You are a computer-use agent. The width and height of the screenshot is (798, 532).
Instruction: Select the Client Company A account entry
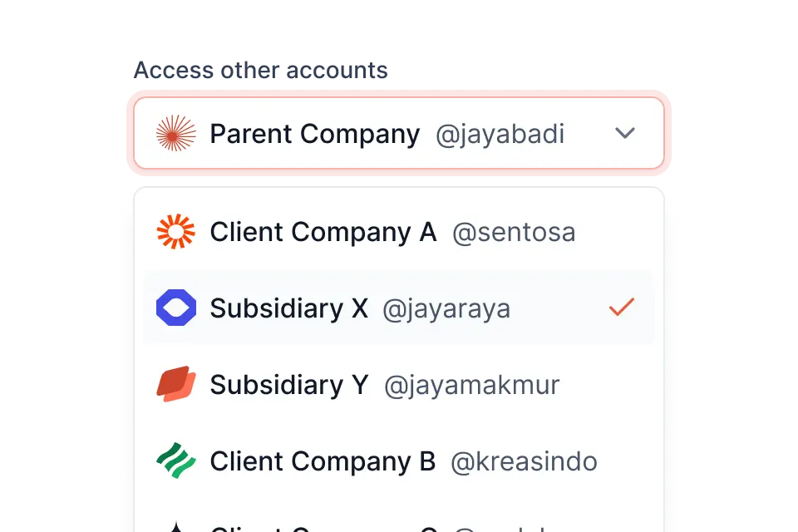point(349,232)
